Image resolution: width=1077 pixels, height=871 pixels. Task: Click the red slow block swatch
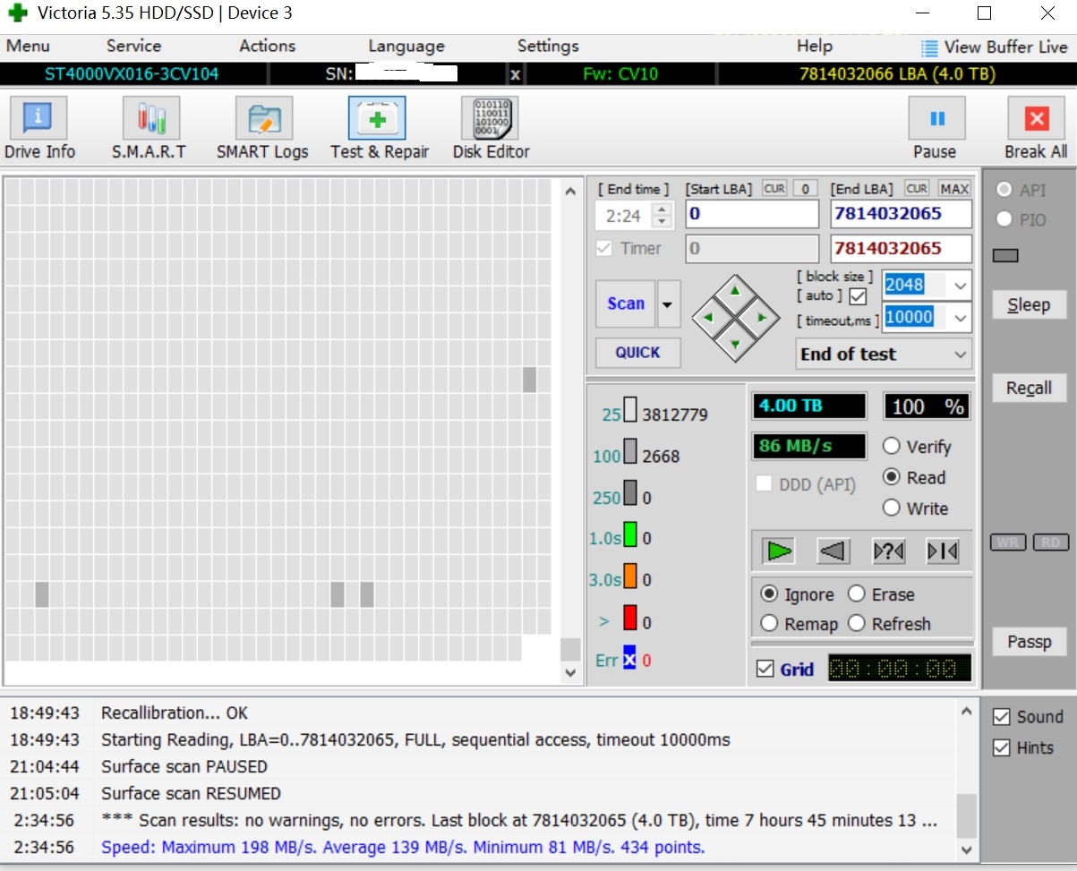[629, 619]
